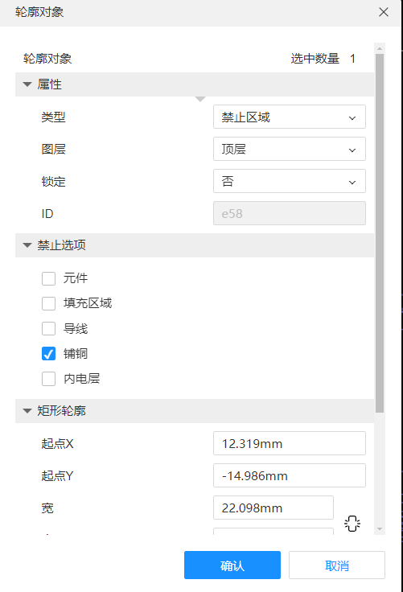Screen dimensions: 403x592
Task: Close the 轮廓对象 dialog
Action: (x=384, y=12)
